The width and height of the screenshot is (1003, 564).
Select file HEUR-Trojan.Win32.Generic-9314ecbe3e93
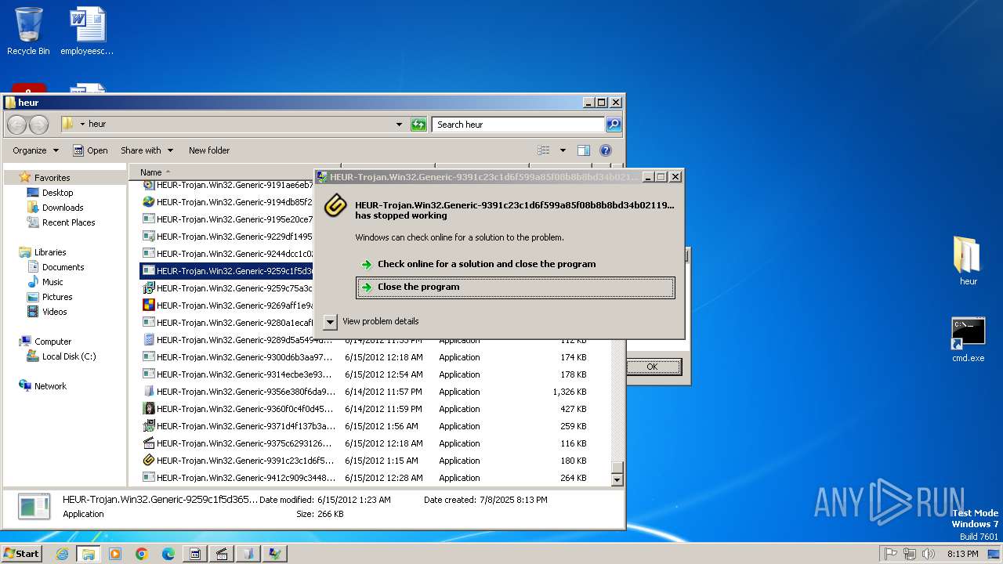coord(244,374)
